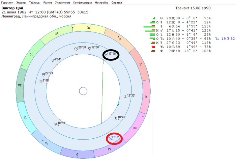Select natal Saturn glyph at 10°40' in wheel

click(116, 118)
